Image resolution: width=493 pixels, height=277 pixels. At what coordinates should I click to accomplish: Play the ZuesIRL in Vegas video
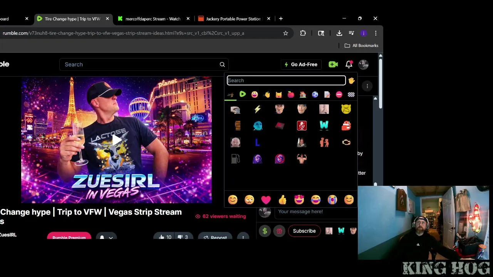pyautogui.click(x=116, y=140)
